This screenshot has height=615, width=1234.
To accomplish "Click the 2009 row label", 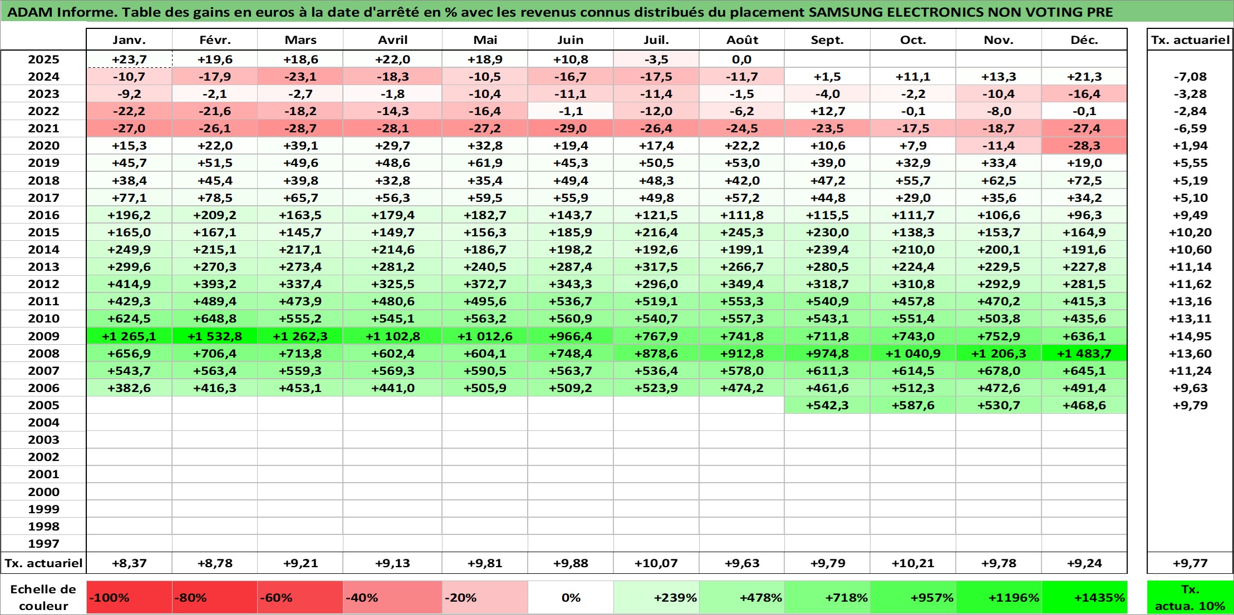I will [43, 336].
